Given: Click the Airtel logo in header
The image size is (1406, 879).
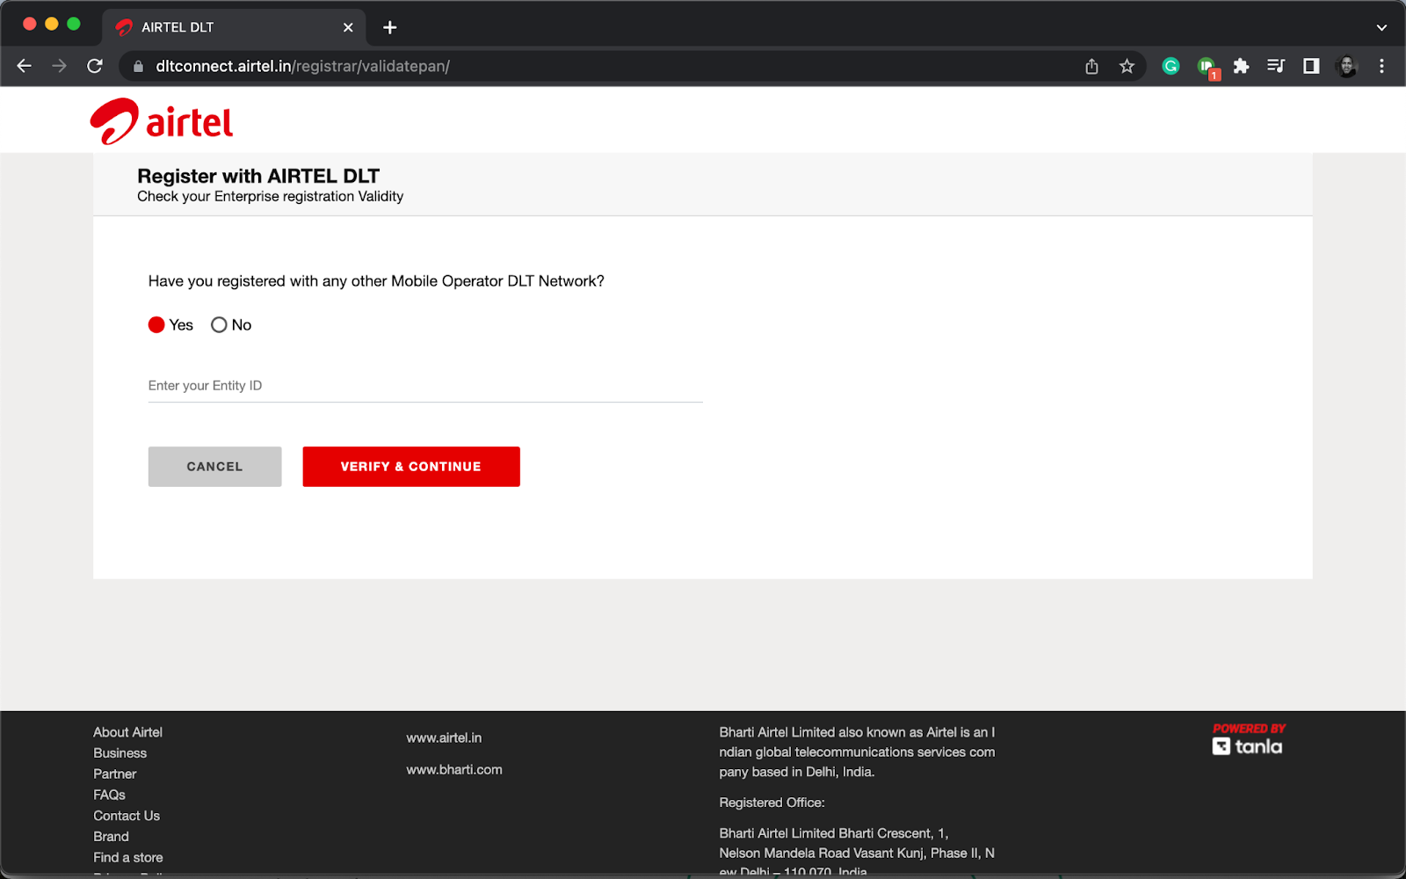Looking at the screenshot, I should (162, 121).
